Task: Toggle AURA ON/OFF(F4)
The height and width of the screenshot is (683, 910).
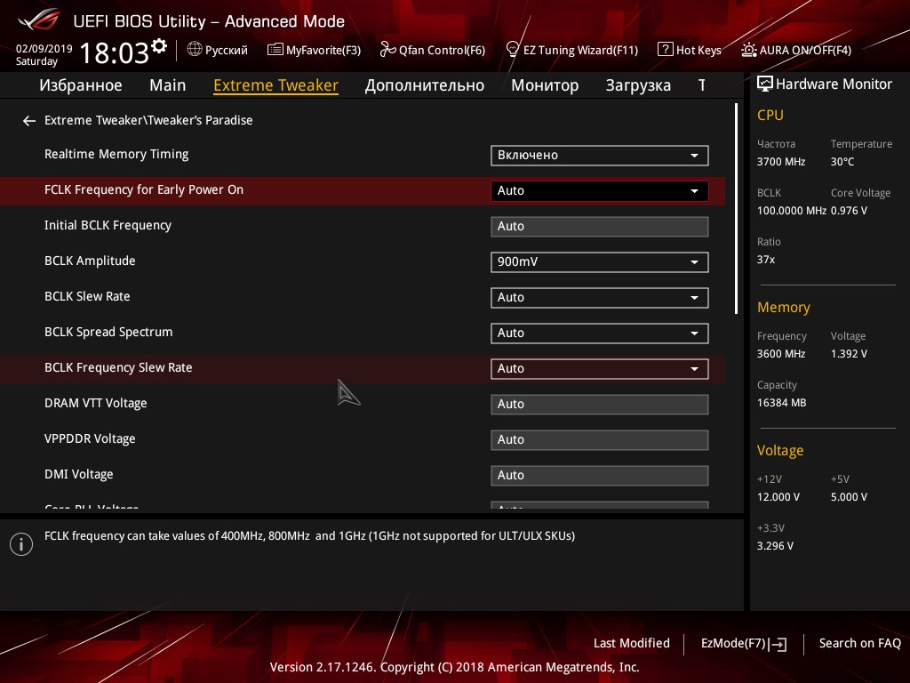Action: (x=796, y=50)
